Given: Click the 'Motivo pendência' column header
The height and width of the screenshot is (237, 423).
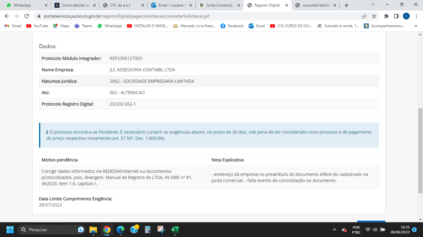Looking at the screenshot, I should pyautogui.click(x=124, y=160).
